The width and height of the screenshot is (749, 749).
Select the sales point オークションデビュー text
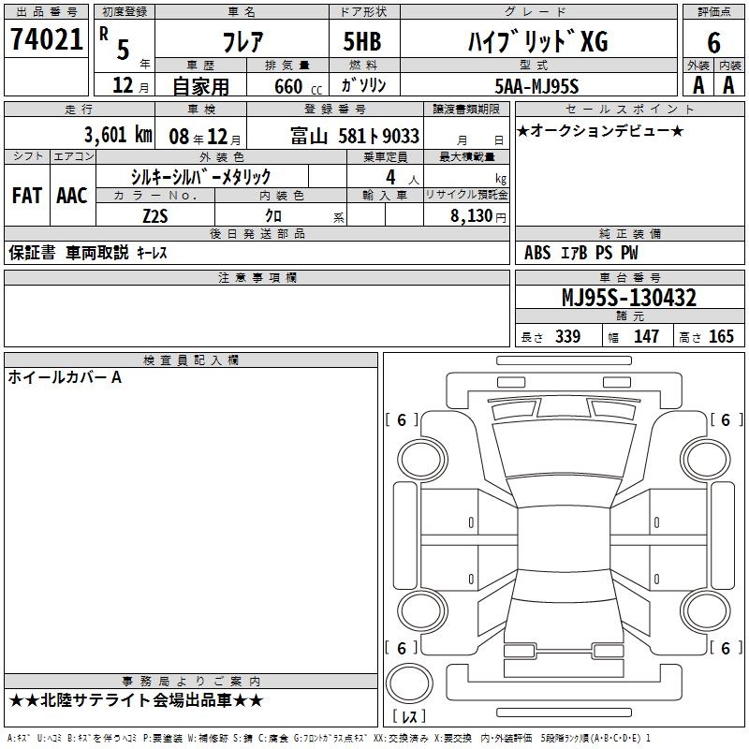[600, 131]
